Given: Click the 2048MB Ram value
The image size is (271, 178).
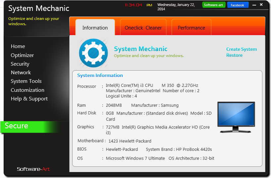Looking at the screenshot, I should pos(114,105).
